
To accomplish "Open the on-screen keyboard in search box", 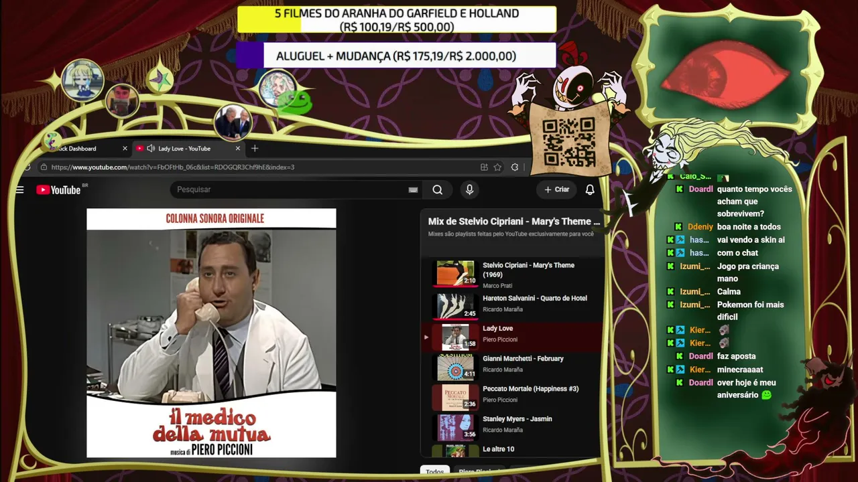I will 413,189.
